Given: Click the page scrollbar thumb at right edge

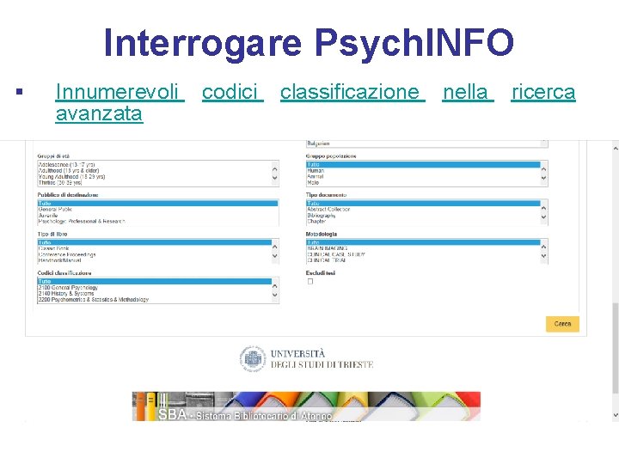Looking at the screenshot, I should coord(616,348).
